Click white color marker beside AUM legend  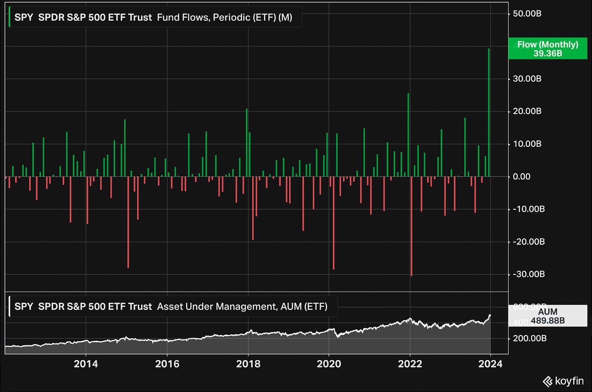coord(9,306)
